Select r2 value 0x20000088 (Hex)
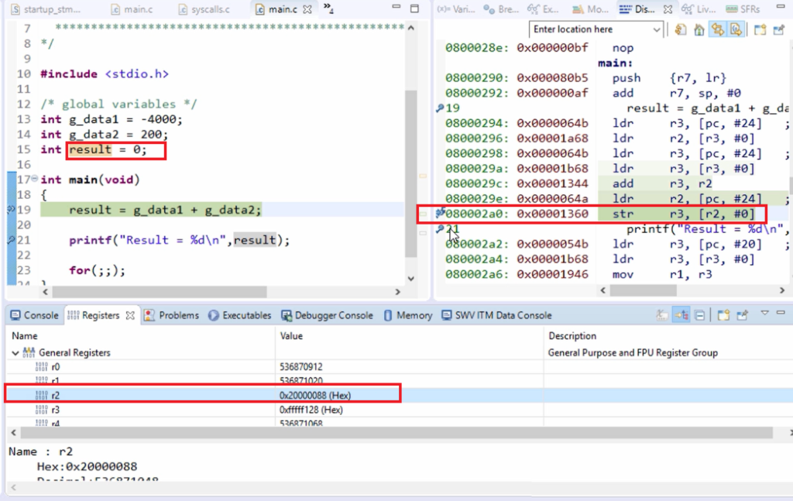This screenshot has width=793, height=501. click(315, 396)
